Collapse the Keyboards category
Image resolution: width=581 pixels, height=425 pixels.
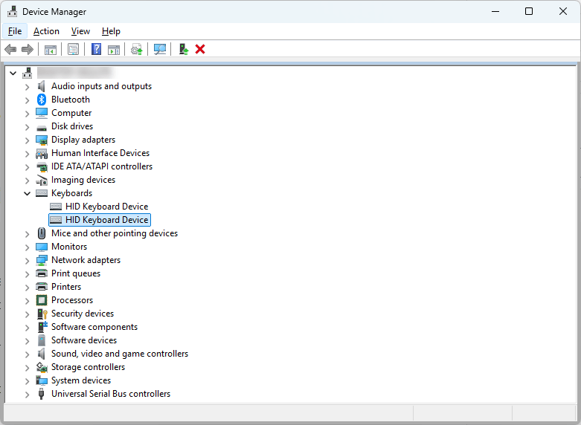[x=28, y=193]
